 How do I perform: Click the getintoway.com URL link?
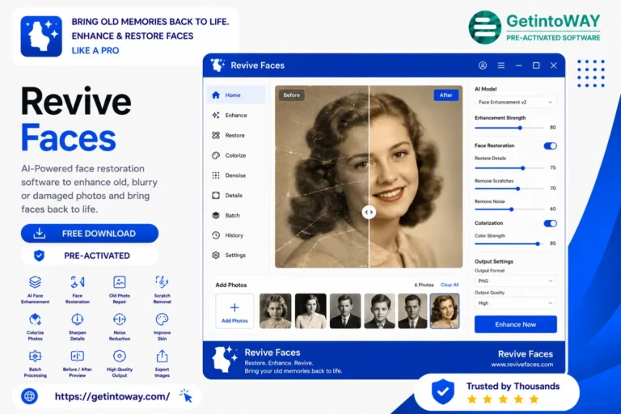click(112, 396)
